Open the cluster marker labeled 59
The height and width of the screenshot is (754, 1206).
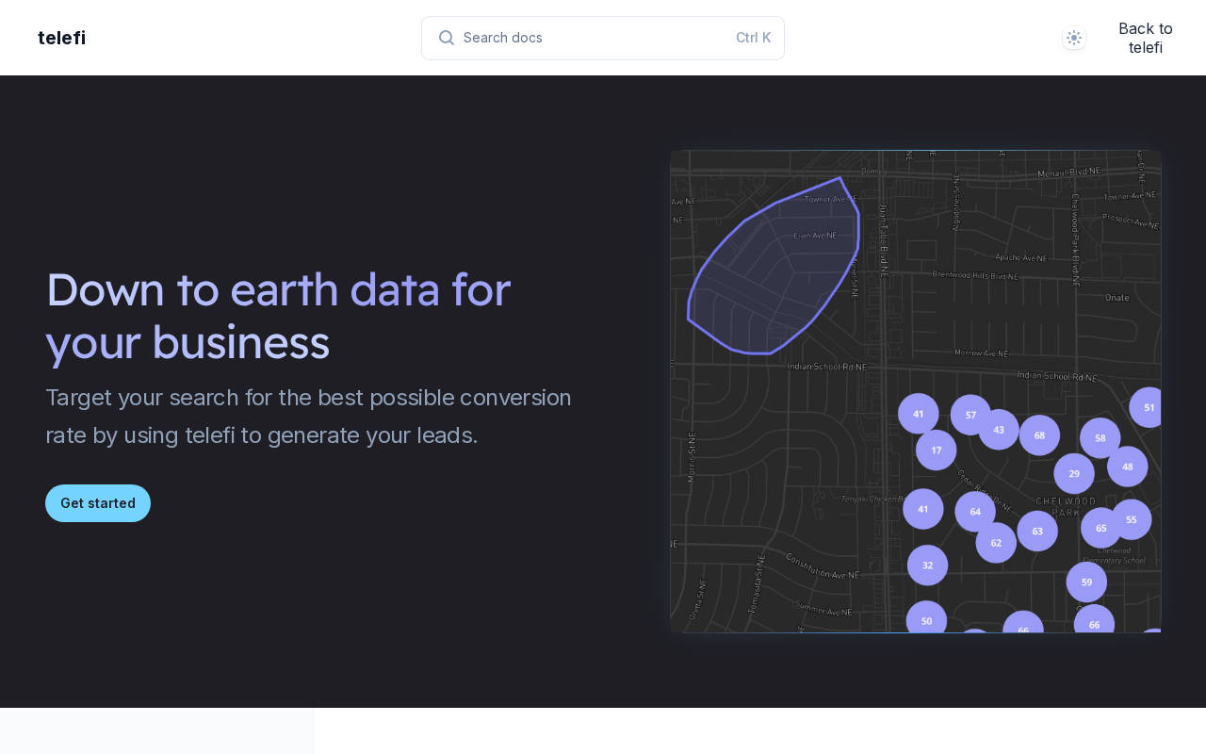[1086, 582]
